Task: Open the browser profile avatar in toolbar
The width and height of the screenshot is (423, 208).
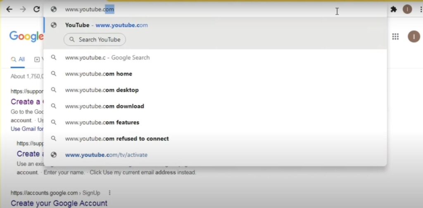Action: click(x=407, y=9)
